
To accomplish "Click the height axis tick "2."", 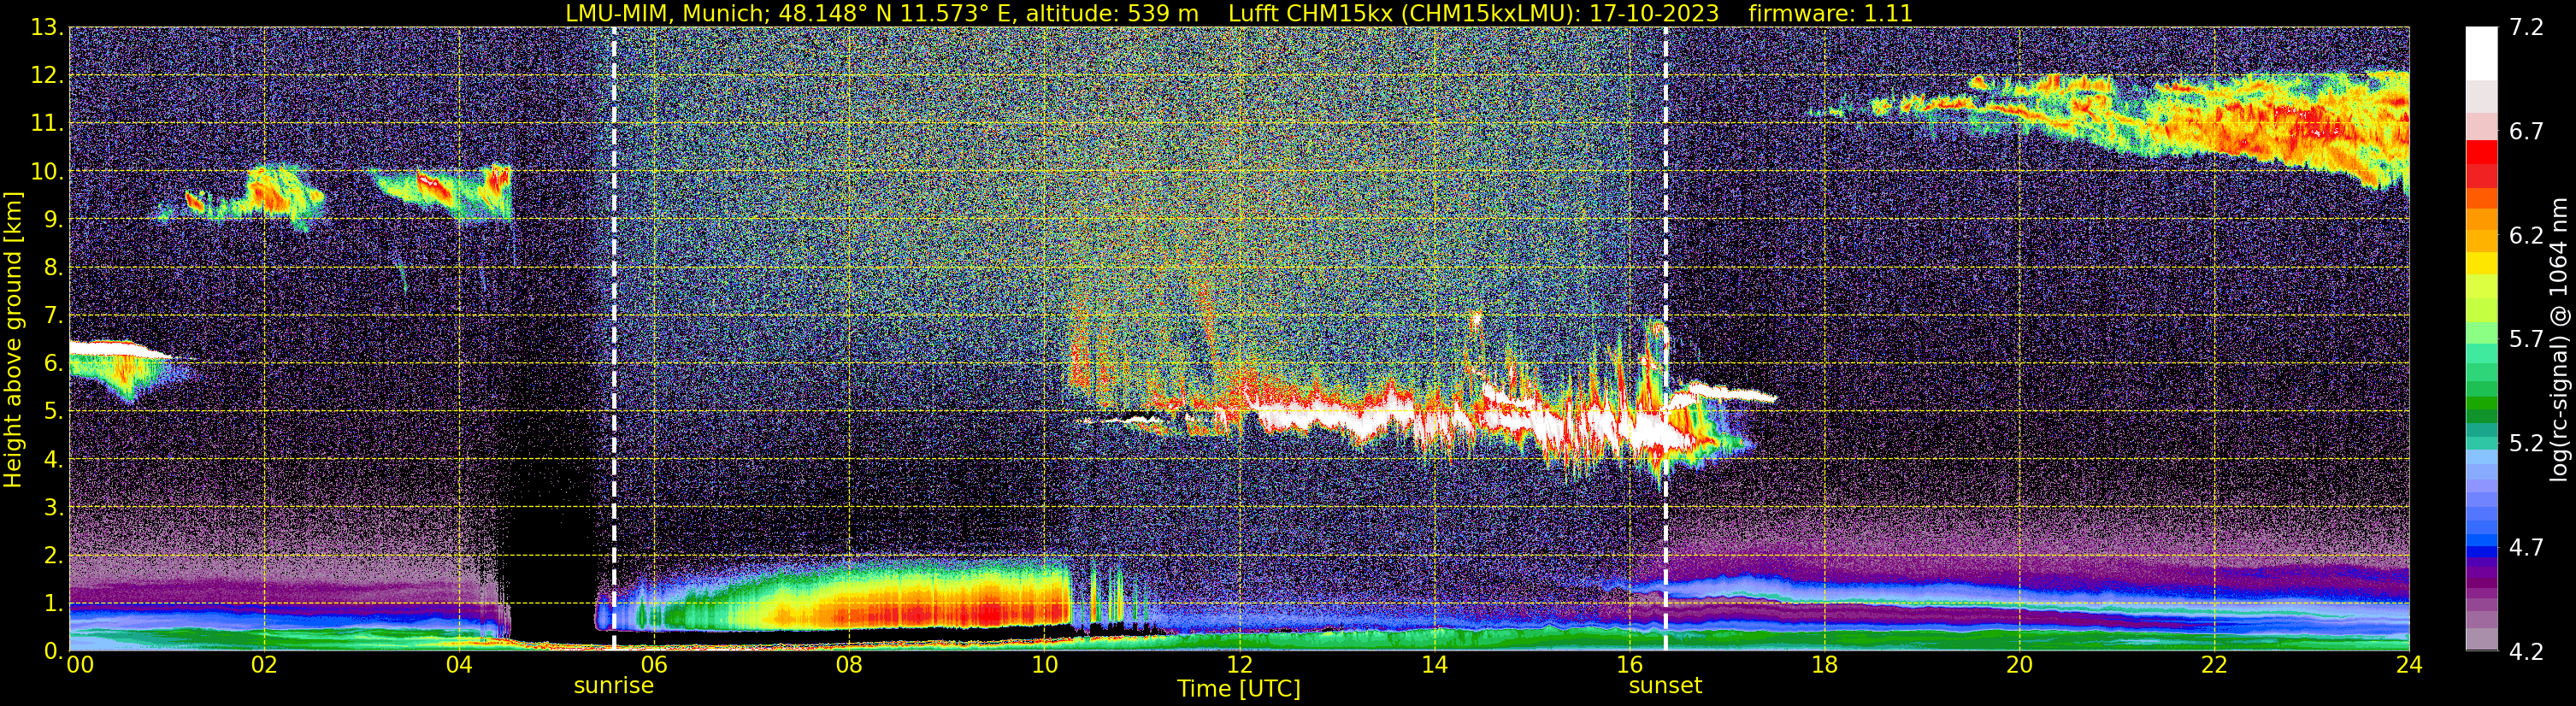I will point(53,556).
